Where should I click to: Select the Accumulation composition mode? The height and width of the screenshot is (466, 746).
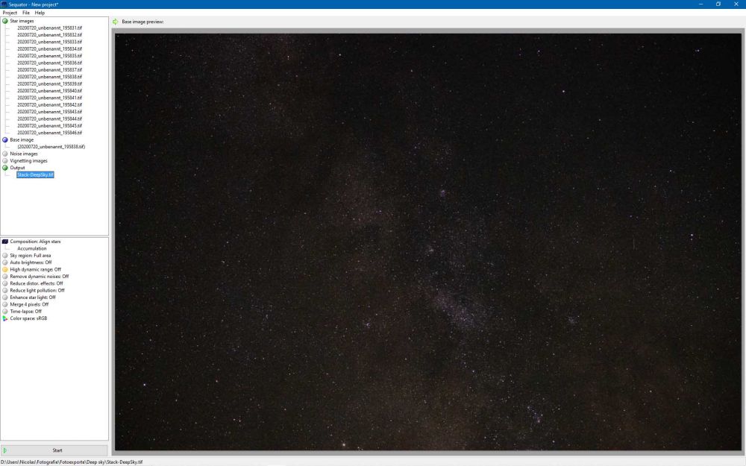34,248
